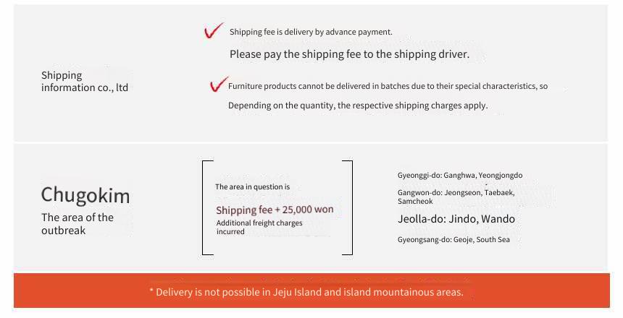Click the red checkmark beside advance payment text
This screenshot has height=318, width=623.
click(214, 30)
